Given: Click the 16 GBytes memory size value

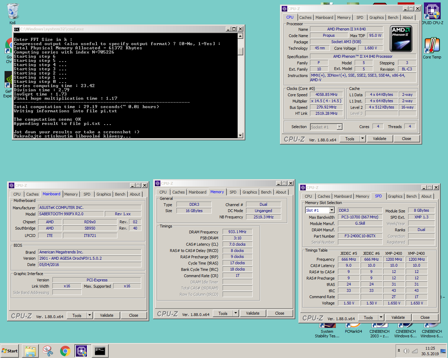Looking at the screenshot, I should coord(194,211).
